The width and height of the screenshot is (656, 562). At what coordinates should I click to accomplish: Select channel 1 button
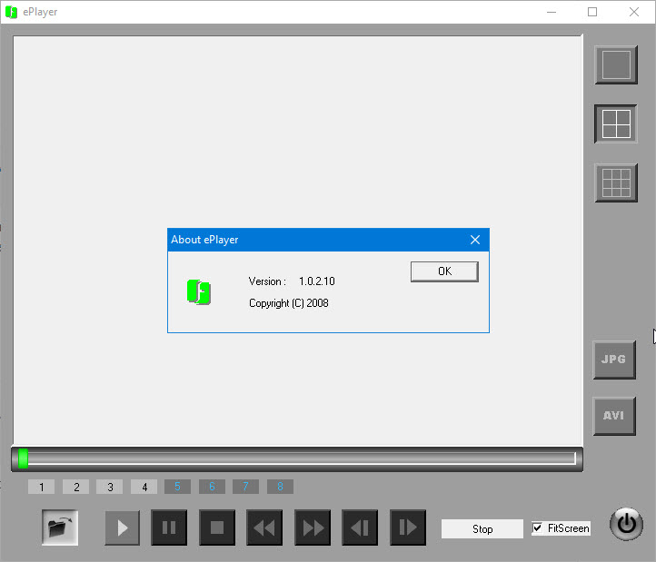[x=42, y=488]
